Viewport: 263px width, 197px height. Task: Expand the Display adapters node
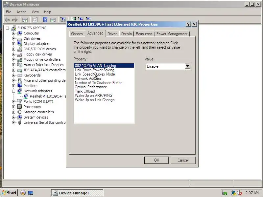(13, 44)
